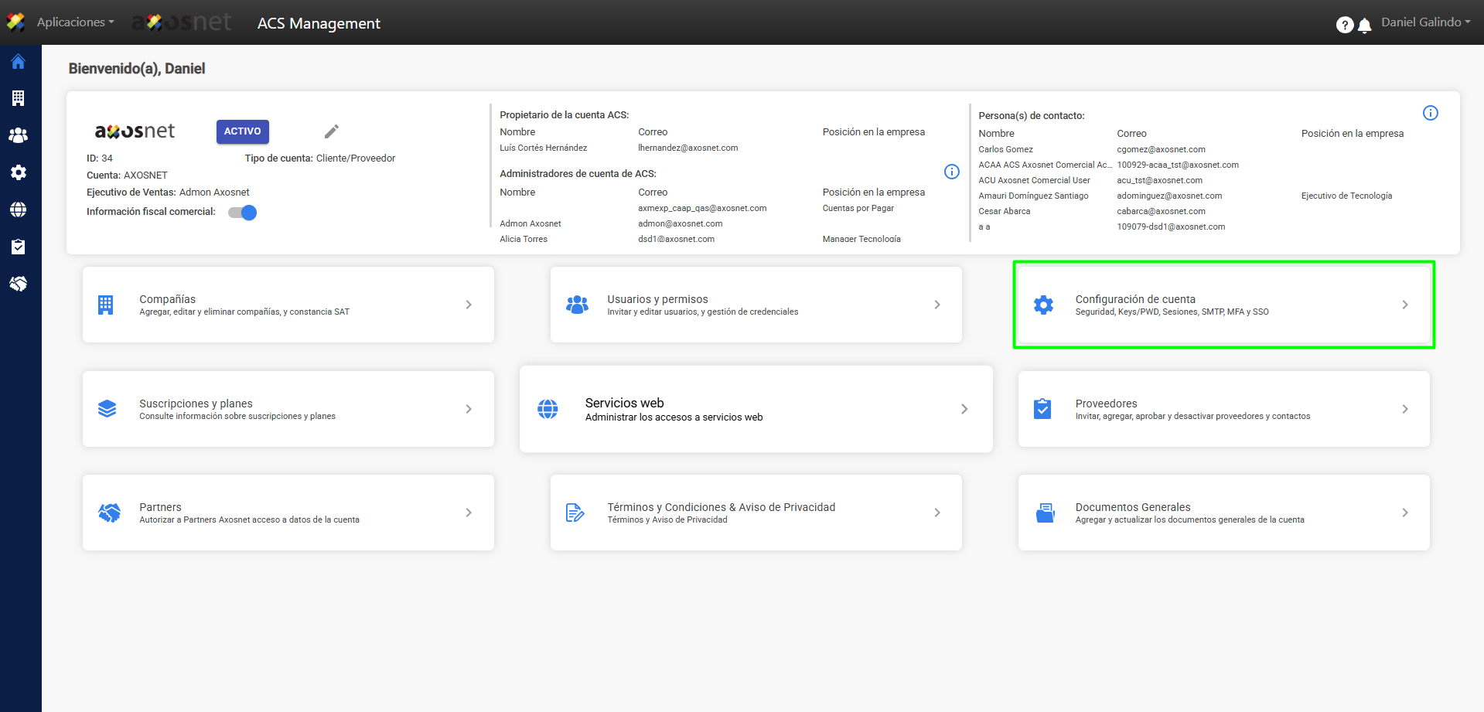Screen dimensions: 1484x712
Task: Open the settings gear icon in sidebar
Action: (19, 172)
